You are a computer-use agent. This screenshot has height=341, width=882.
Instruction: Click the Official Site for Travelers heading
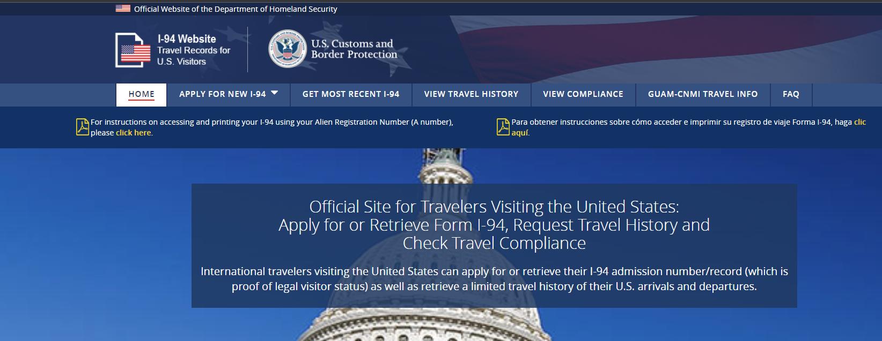click(494, 225)
